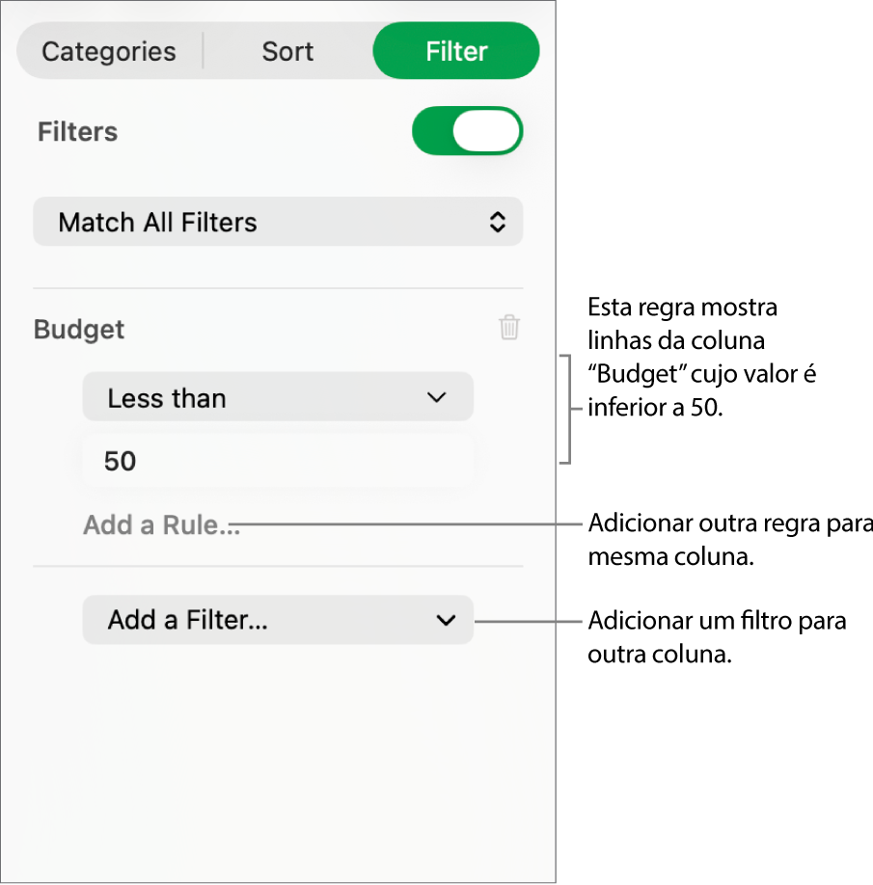Click the Filters panel label
The image size is (873, 885).
[76, 132]
